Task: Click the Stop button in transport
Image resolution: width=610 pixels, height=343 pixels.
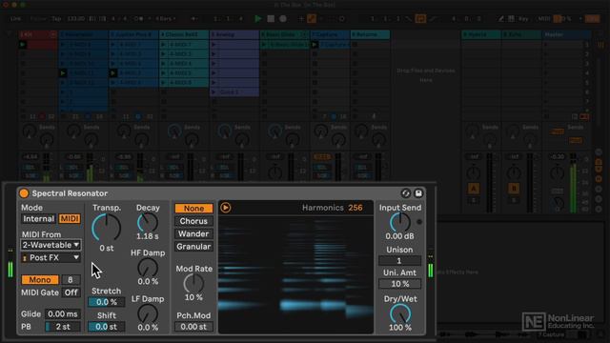Action: [271, 19]
